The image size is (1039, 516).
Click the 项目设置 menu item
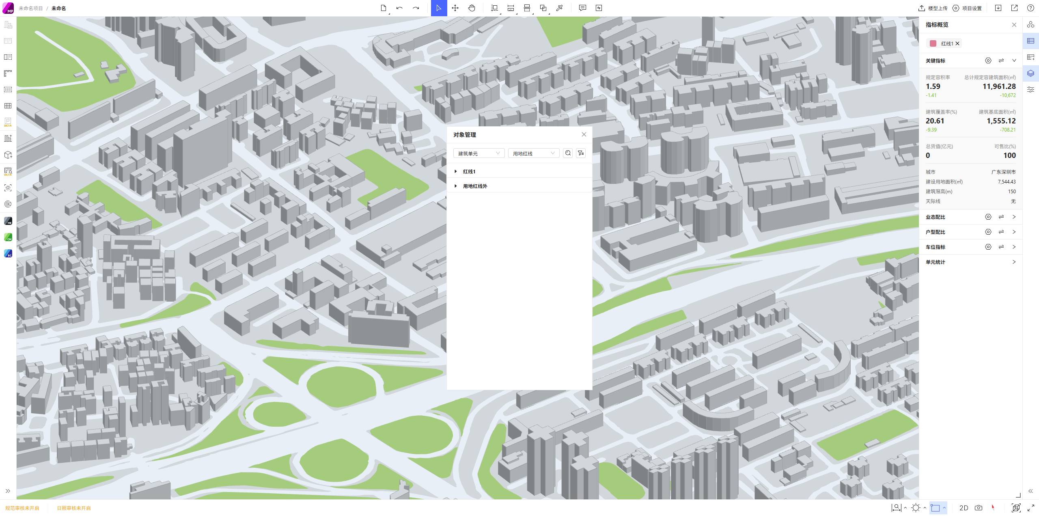pos(967,8)
